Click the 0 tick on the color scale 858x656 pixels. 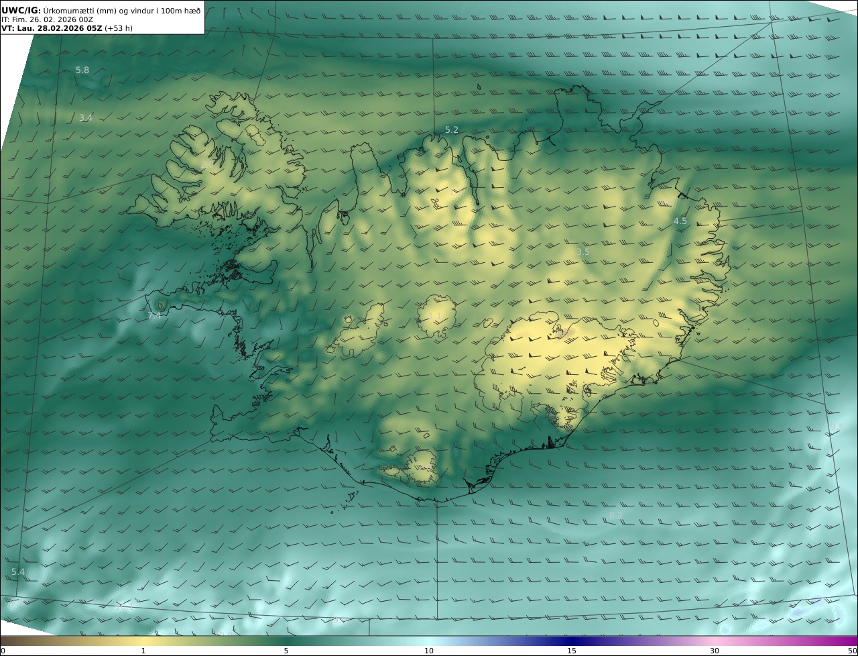tap(3, 651)
